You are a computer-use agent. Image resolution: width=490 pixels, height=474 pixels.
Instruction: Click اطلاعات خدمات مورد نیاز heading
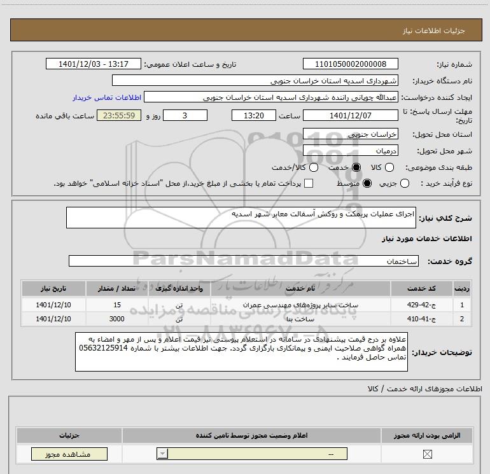[x=426, y=239]
